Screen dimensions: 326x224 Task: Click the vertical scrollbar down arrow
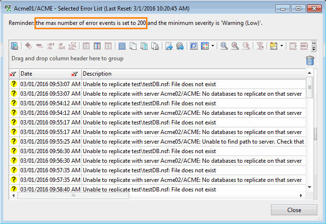[x=309, y=187]
